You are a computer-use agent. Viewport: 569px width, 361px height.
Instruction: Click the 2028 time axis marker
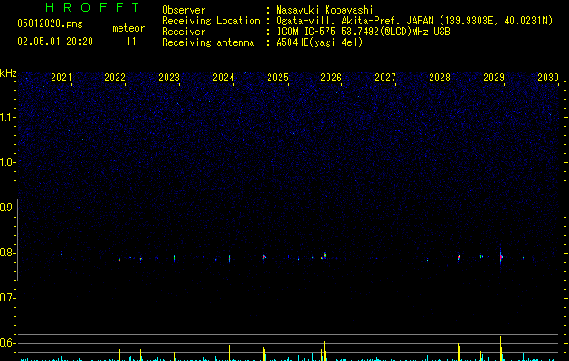click(x=440, y=78)
